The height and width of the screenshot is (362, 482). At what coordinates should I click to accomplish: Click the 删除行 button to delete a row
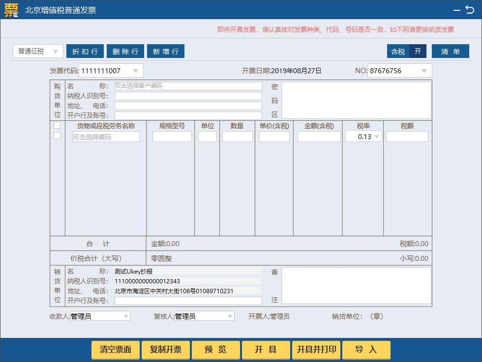(125, 51)
